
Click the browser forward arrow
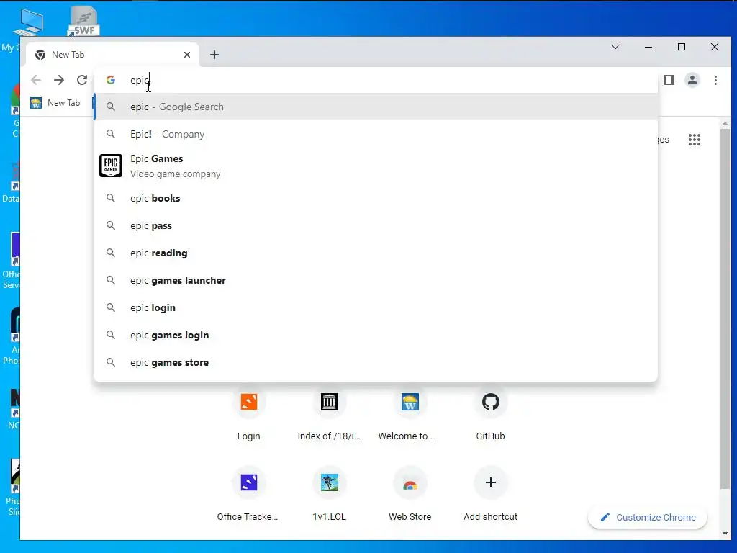(59, 80)
